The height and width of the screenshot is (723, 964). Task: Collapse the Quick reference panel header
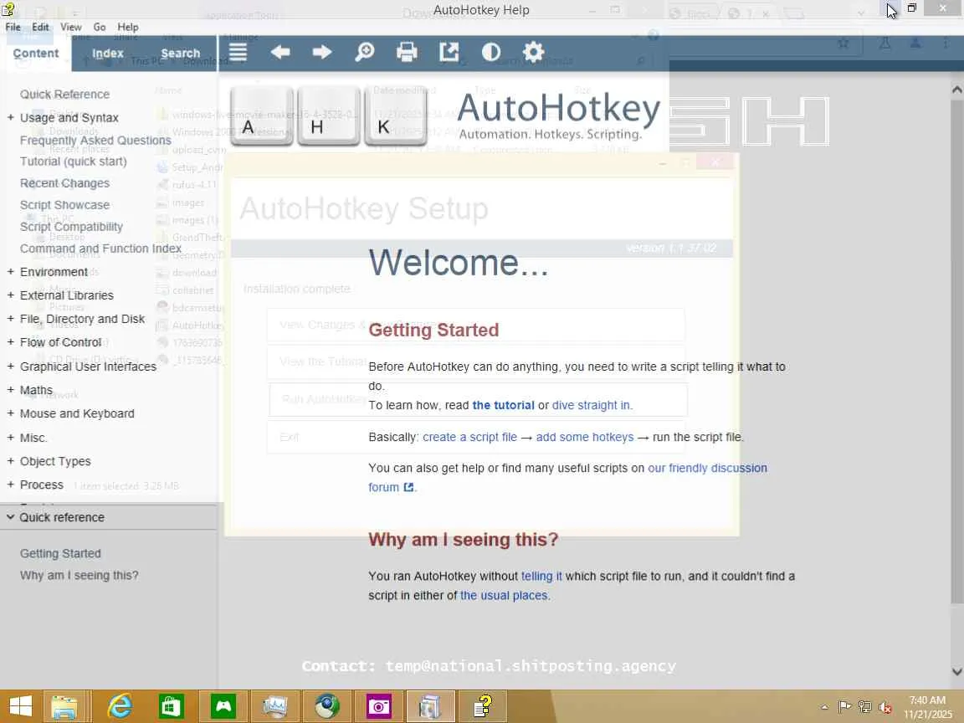click(109, 517)
